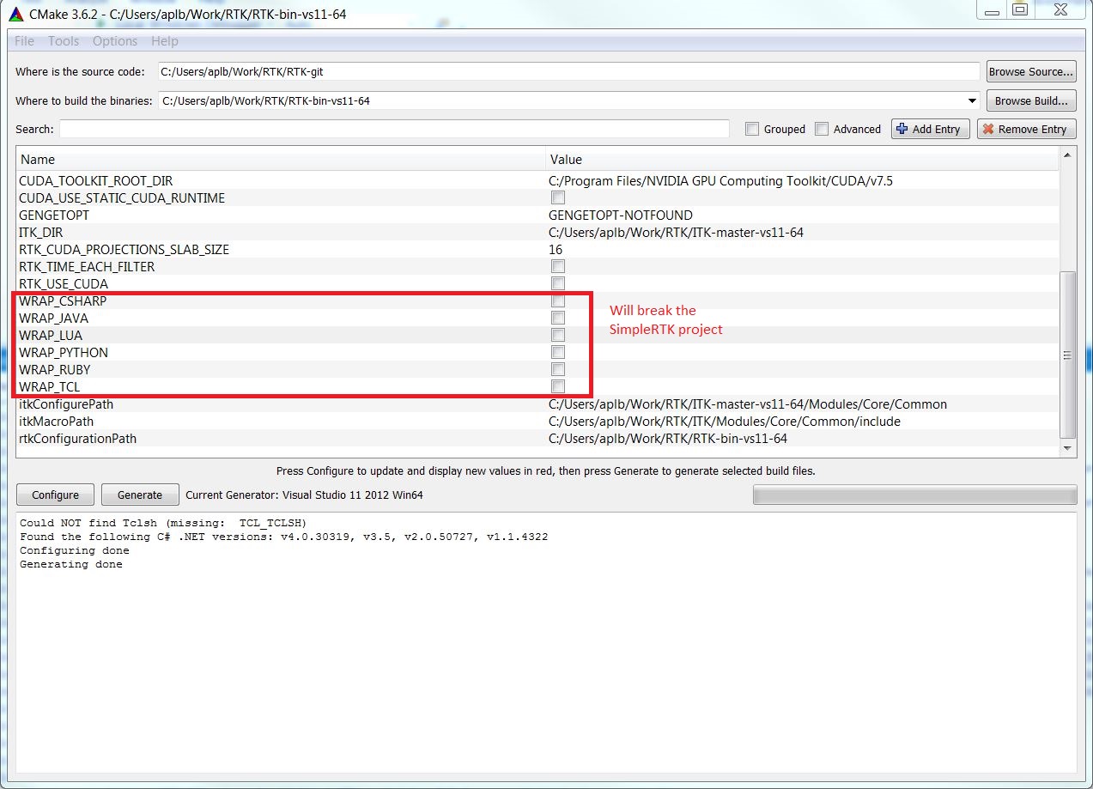Click the Browse Build button
The height and width of the screenshot is (789, 1093).
tap(1030, 100)
